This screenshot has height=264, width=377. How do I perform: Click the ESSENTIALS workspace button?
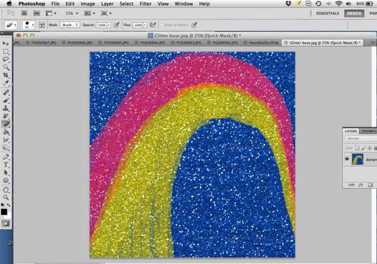click(327, 13)
